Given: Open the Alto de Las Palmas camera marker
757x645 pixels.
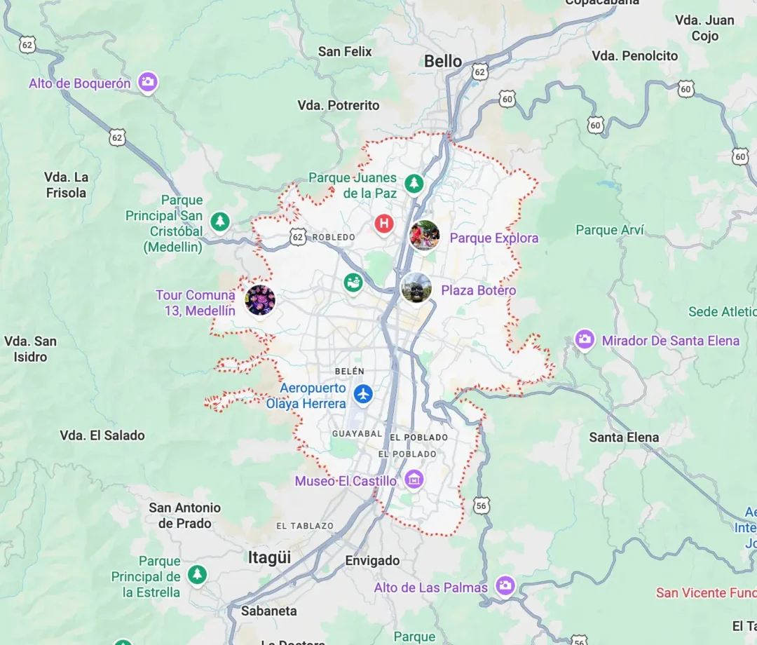Looking at the screenshot, I should point(505,585).
